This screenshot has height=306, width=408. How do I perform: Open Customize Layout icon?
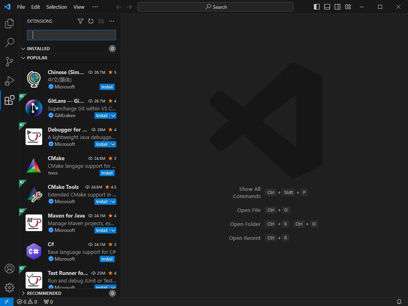tap(348, 7)
